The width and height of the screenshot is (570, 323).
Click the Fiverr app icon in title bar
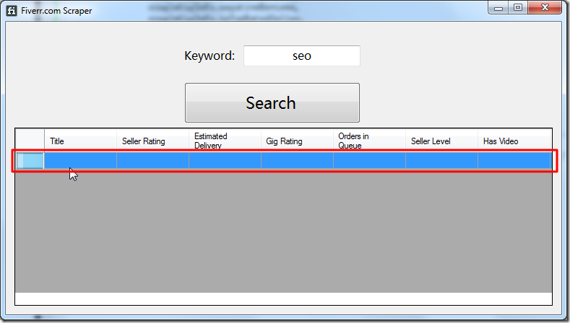(x=10, y=11)
